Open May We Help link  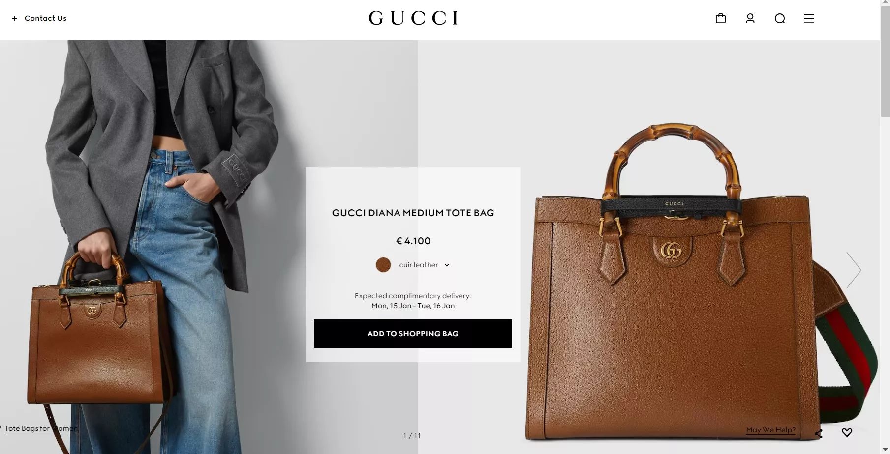pos(770,430)
